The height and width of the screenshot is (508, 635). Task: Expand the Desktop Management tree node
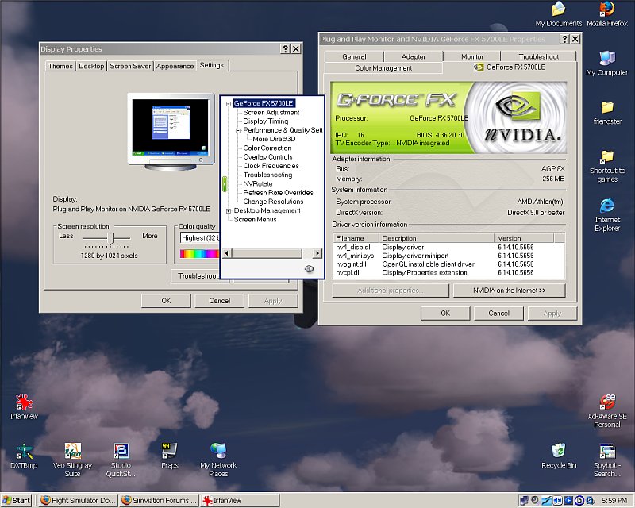pos(228,210)
